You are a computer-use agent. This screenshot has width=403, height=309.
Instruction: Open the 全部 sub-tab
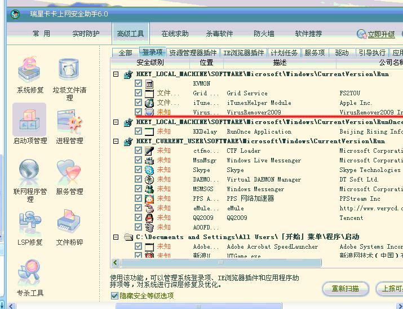pos(126,52)
